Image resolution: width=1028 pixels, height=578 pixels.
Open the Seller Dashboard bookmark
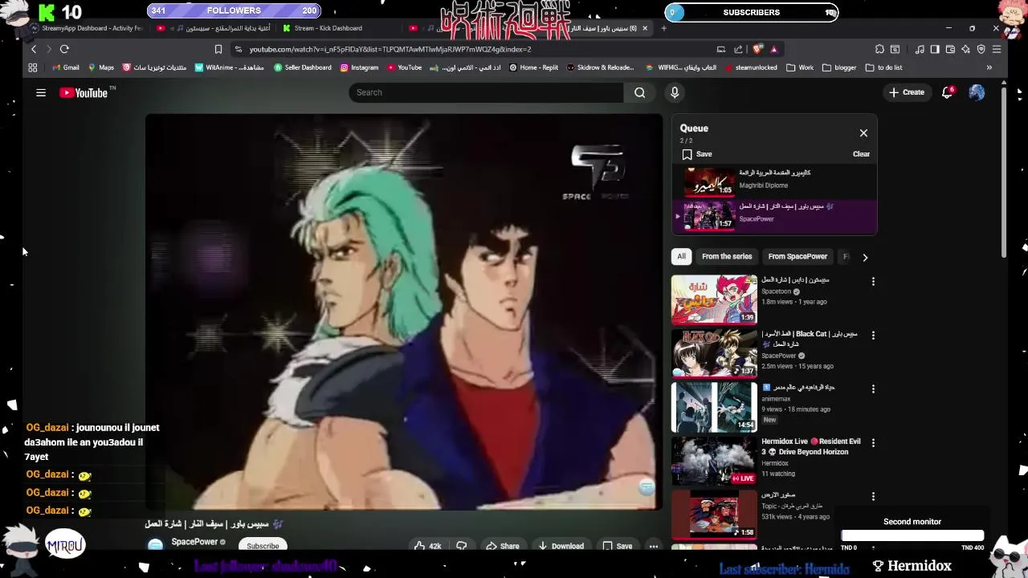[x=302, y=67]
